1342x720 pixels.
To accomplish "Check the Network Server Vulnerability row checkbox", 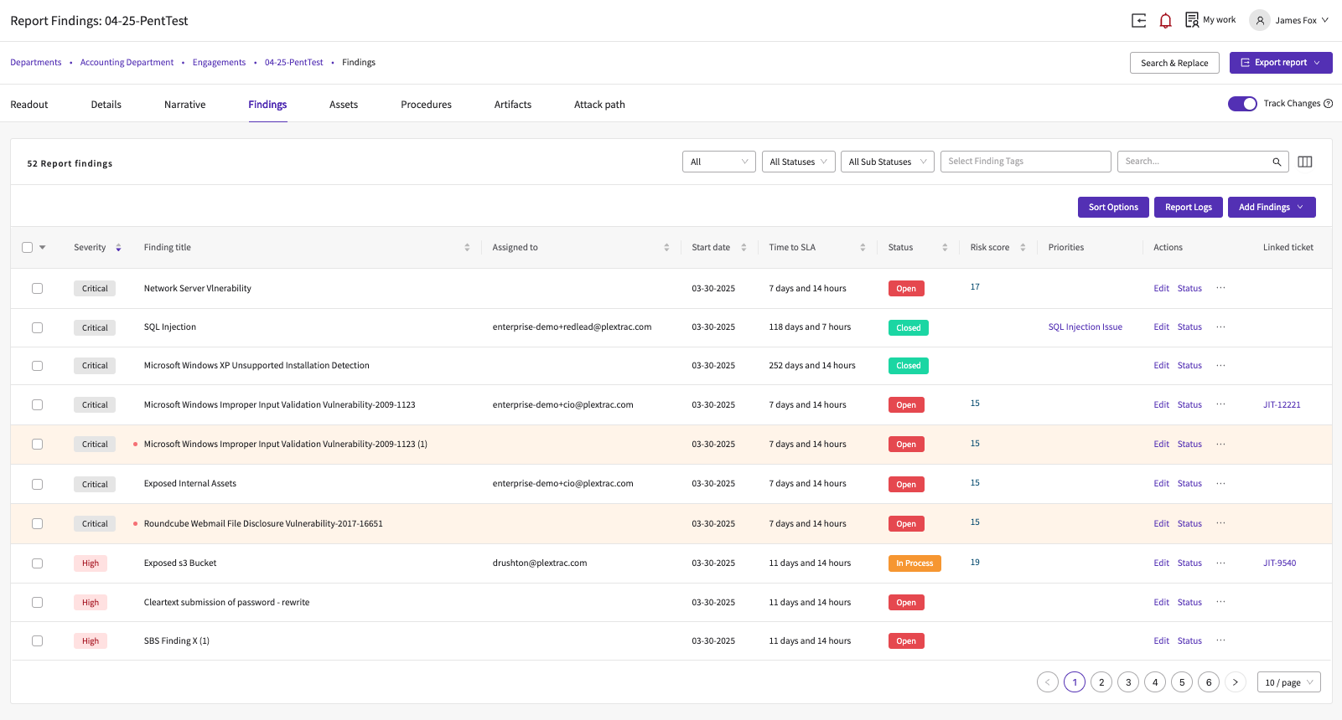I will point(37,289).
